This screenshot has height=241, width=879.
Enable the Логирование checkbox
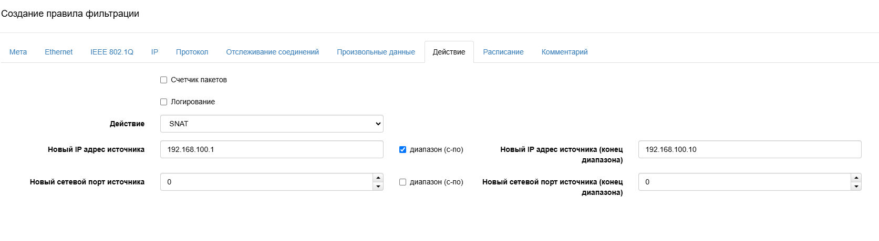tap(164, 102)
